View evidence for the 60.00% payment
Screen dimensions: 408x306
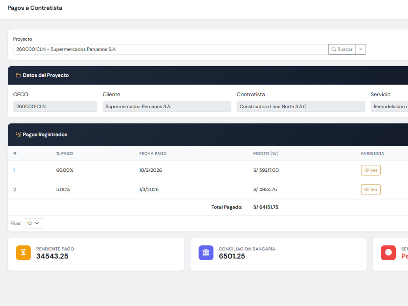pyautogui.click(x=371, y=170)
